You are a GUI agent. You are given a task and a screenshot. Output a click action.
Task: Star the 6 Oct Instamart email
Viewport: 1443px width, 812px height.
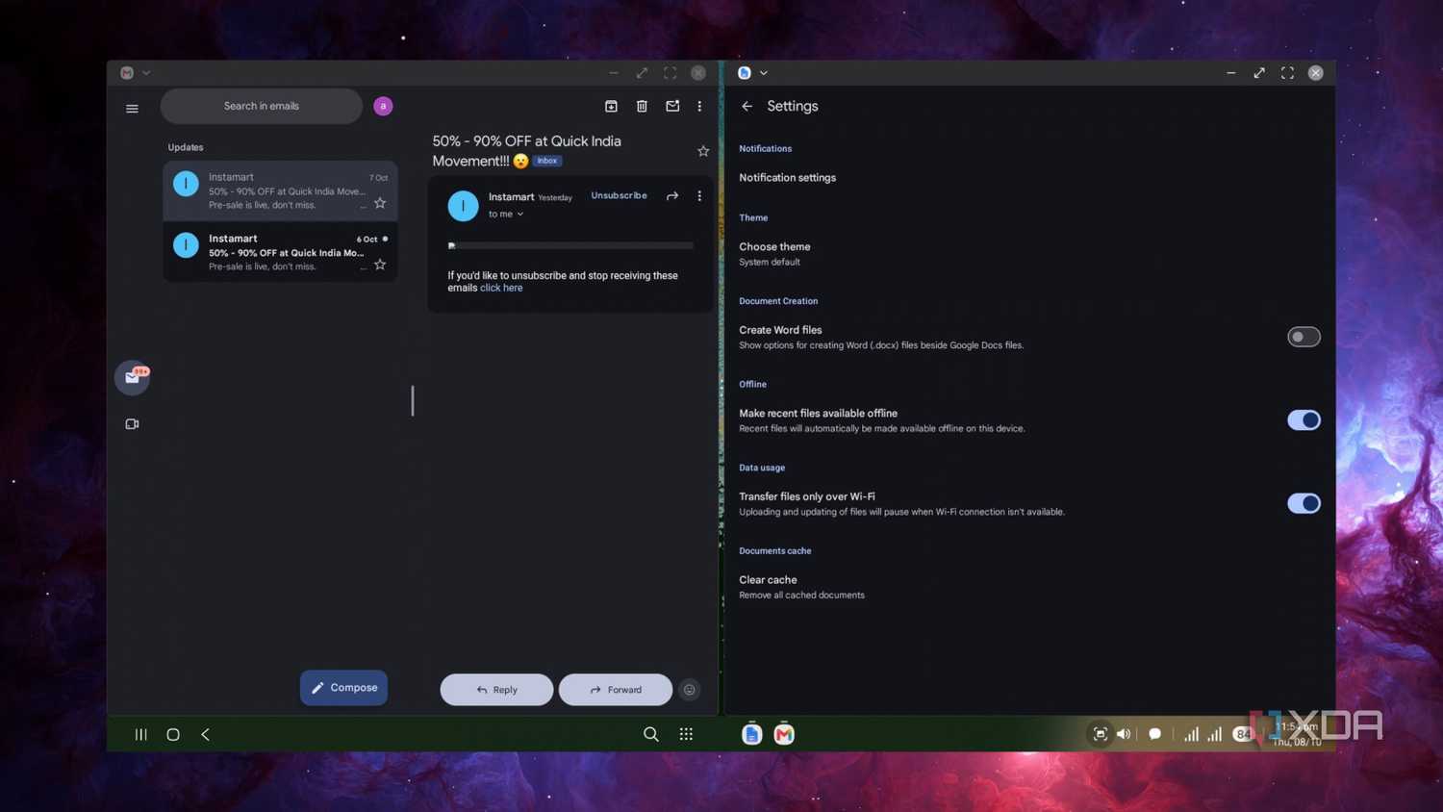tap(380, 265)
